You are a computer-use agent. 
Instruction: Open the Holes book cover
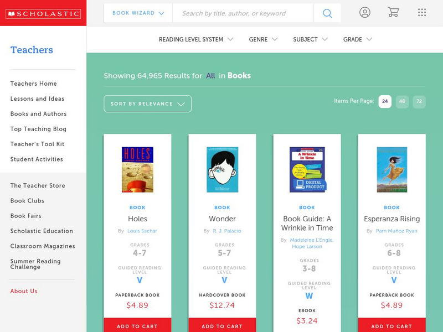pyautogui.click(x=137, y=169)
